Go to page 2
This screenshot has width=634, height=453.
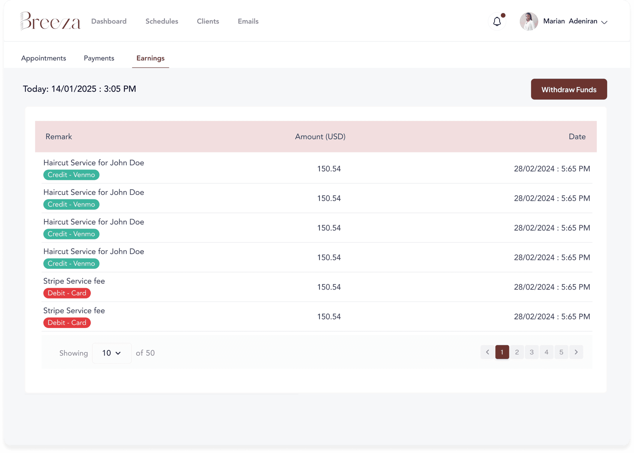(517, 352)
